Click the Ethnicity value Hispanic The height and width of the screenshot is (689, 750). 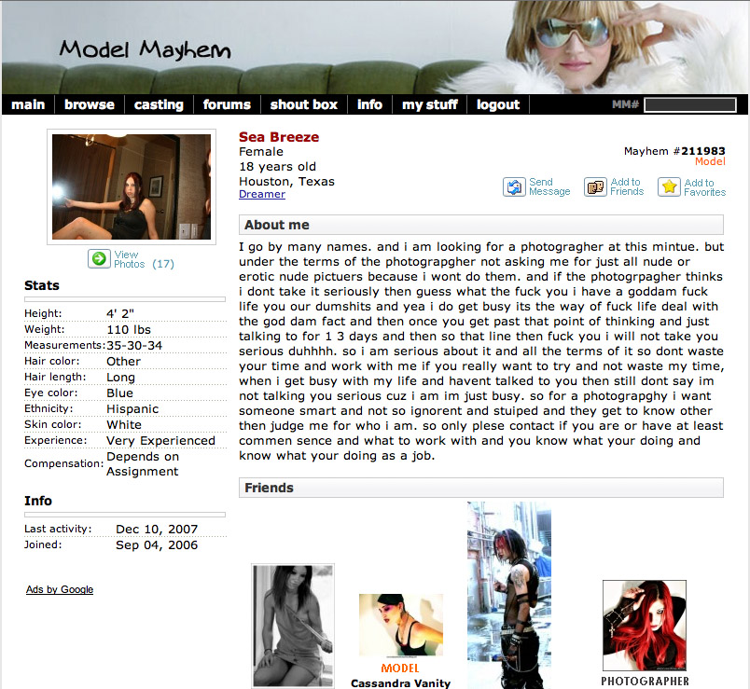point(132,408)
